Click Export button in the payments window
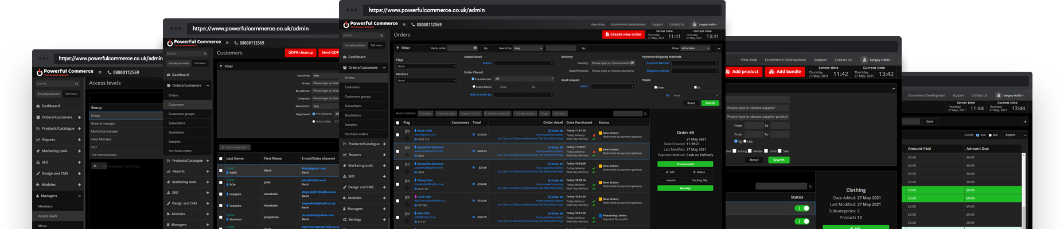Viewport: 1064px width, 229px height. pos(1010,135)
